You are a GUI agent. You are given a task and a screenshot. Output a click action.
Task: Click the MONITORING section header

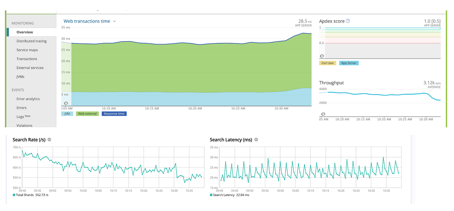point(23,23)
